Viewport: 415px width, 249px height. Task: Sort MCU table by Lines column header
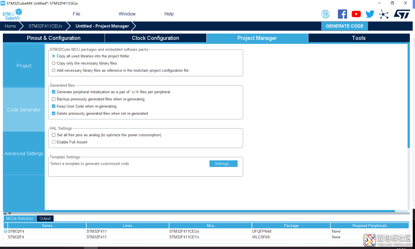(x=128, y=225)
